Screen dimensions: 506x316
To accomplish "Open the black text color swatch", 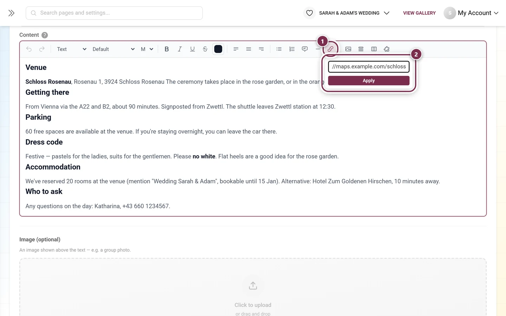I will pos(218,49).
